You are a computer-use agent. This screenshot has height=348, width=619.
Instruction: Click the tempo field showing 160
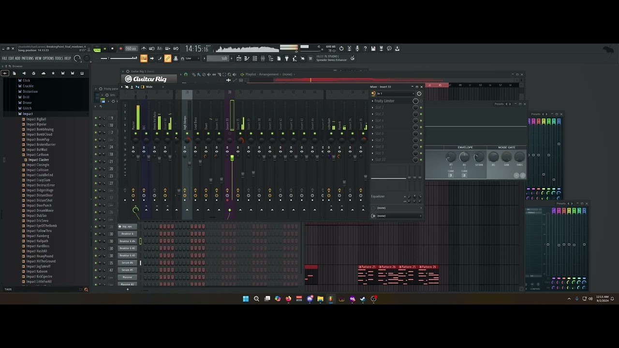pyautogui.click(x=131, y=49)
